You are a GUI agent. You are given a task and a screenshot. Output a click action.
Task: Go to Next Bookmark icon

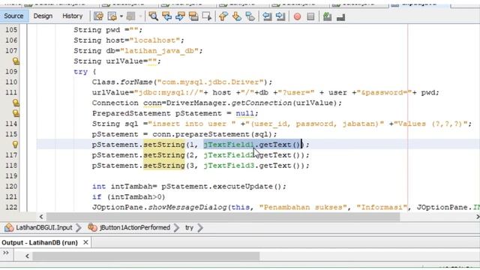[237, 16]
